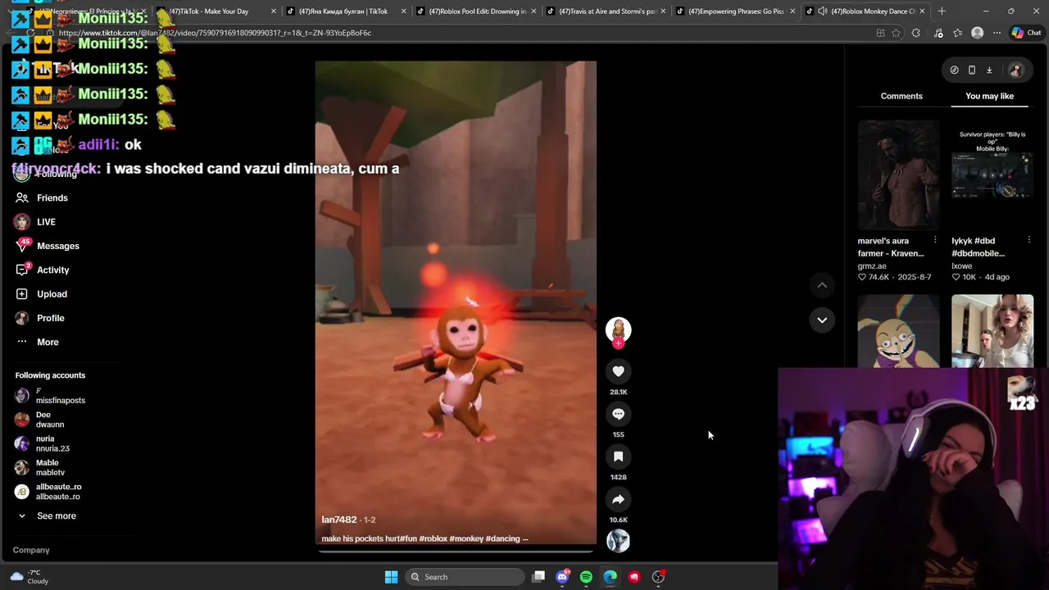Expand the video caption with the dash icon
This screenshot has width=1049, height=590.
click(x=524, y=538)
